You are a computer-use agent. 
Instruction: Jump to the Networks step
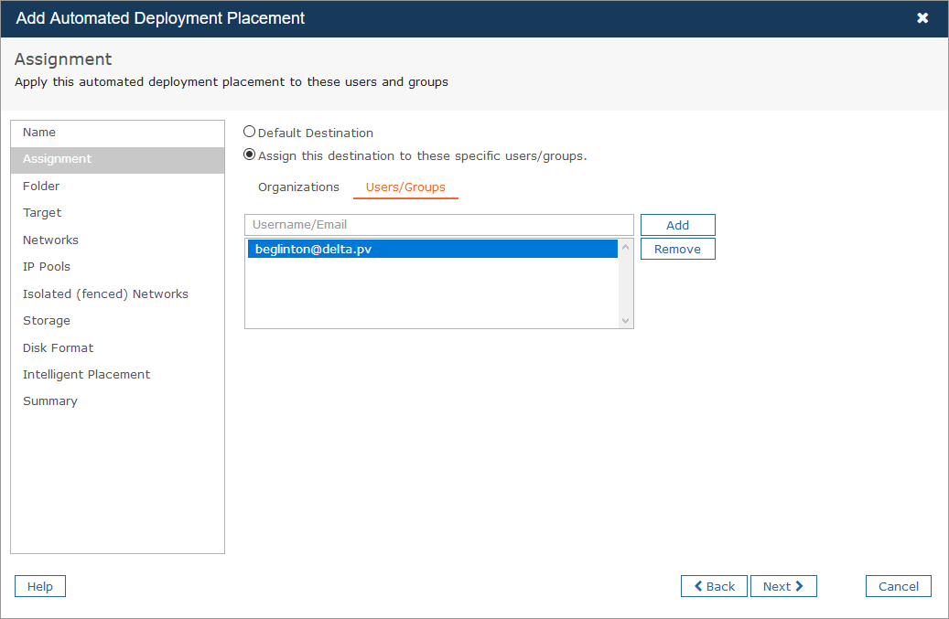click(x=50, y=240)
